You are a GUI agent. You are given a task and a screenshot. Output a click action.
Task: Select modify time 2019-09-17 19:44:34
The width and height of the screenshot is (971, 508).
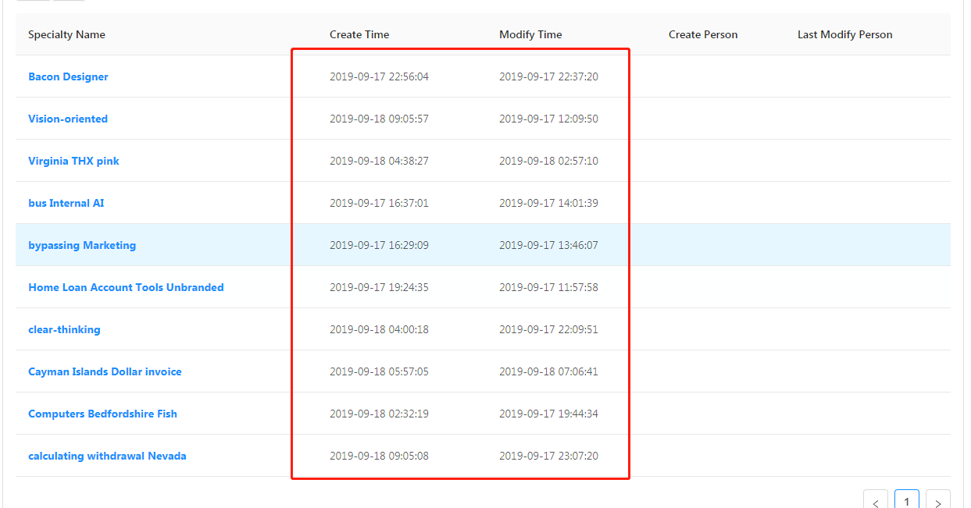pyautogui.click(x=548, y=414)
